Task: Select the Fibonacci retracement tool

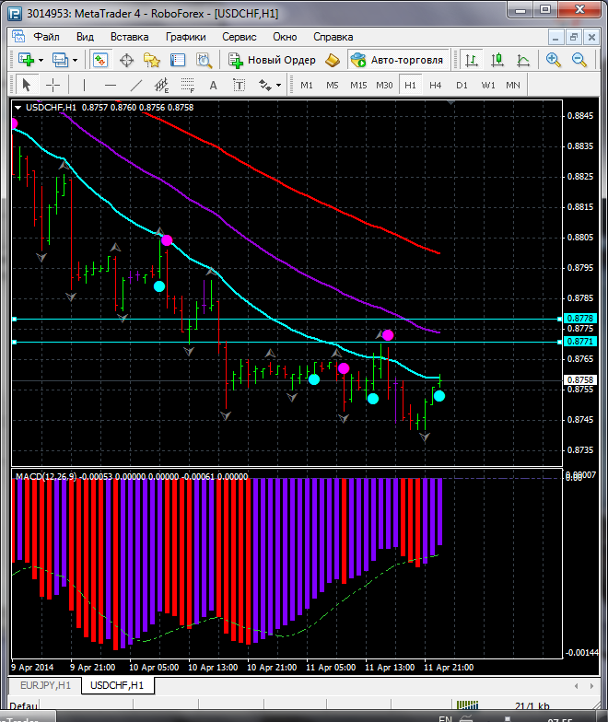Action: (x=187, y=85)
